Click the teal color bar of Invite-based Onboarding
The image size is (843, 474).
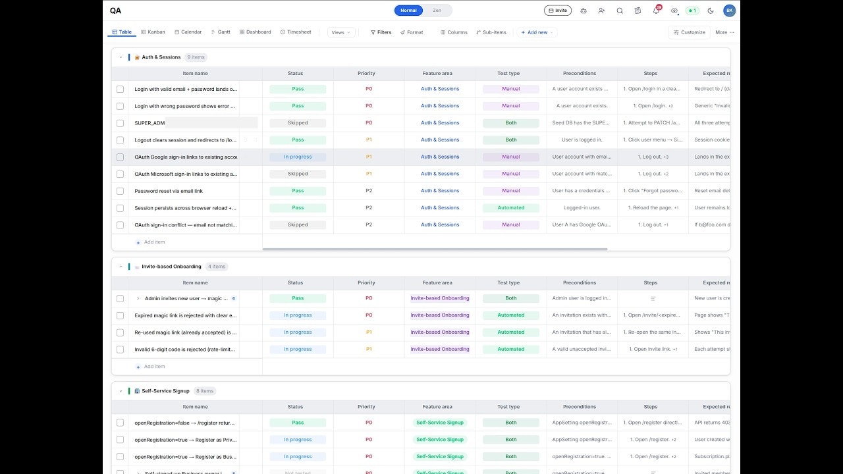[129, 267]
